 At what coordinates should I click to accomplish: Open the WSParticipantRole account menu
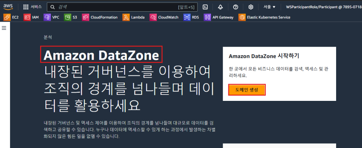pos(324,7)
